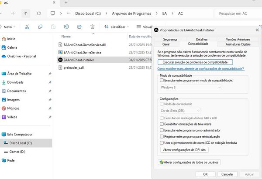Viewport: 262px width, 179px height.
Task: Check Registrar este programa para reinicialização
Action: [162, 136]
